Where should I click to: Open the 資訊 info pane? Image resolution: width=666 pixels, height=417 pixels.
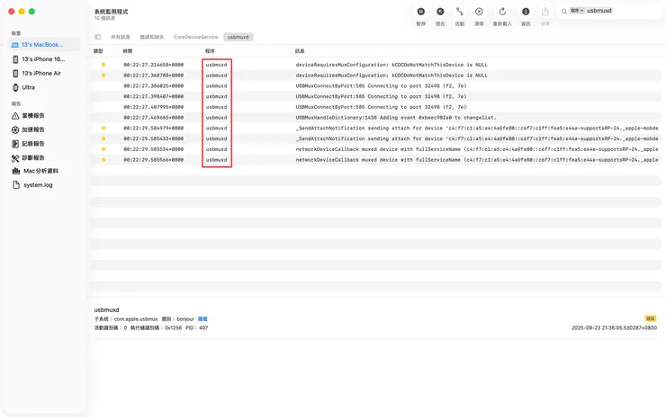[x=526, y=12]
